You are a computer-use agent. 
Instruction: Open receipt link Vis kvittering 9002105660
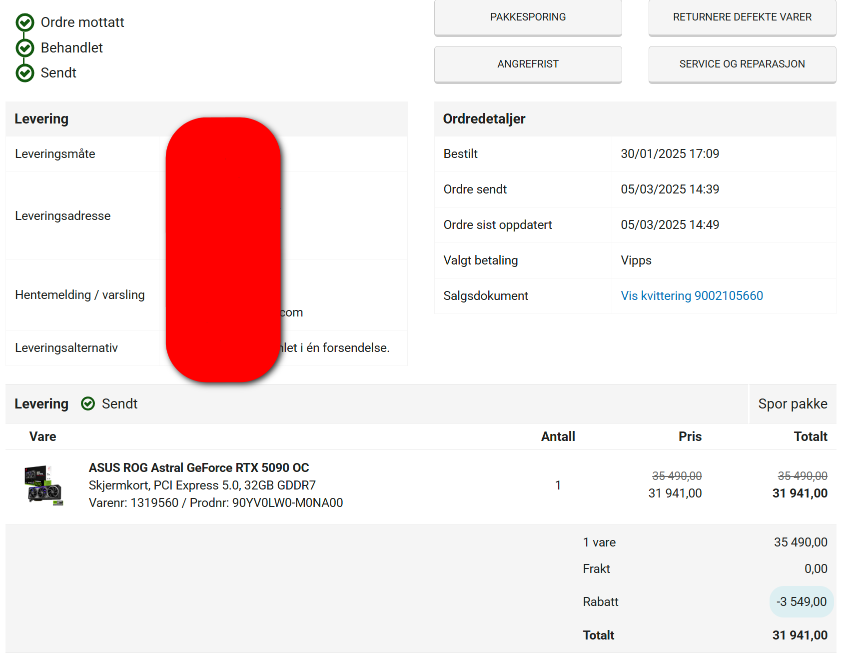pos(692,296)
